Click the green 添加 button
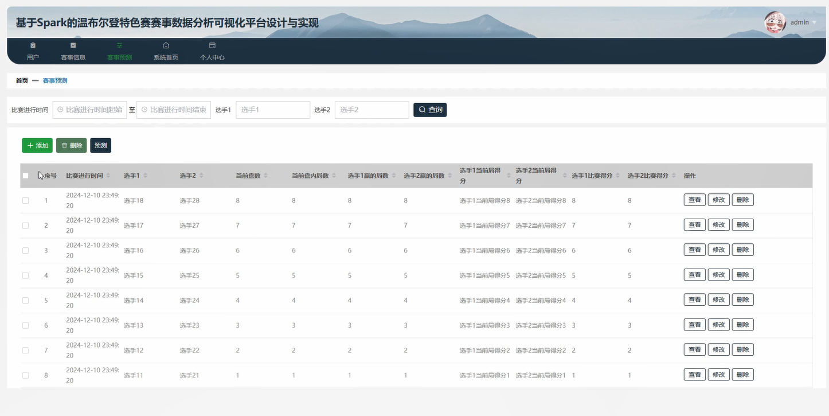Image resolution: width=829 pixels, height=416 pixels. click(x=37, y=146)
